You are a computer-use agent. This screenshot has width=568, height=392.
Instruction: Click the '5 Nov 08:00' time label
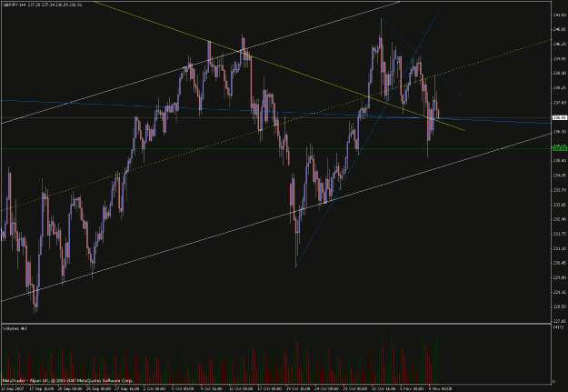[x=413, y=388]
